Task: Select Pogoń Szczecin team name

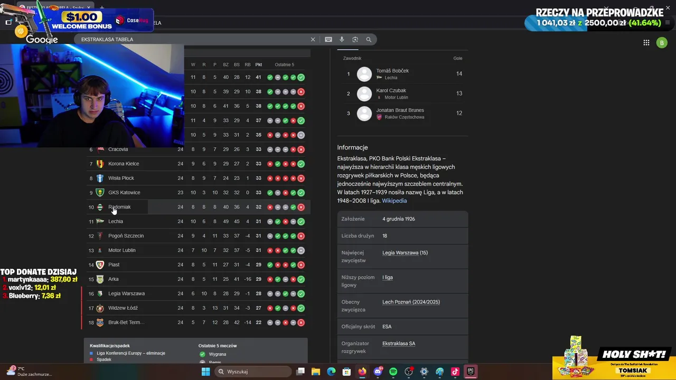Action: coord(126,236)
